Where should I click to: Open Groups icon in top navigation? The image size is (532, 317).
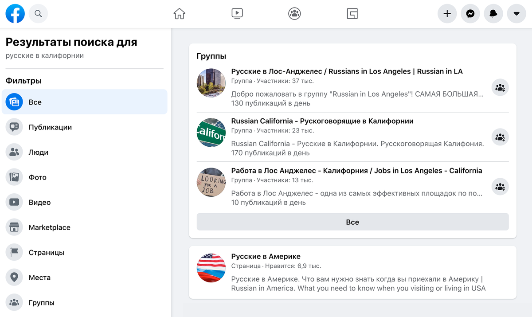(294, 14)
